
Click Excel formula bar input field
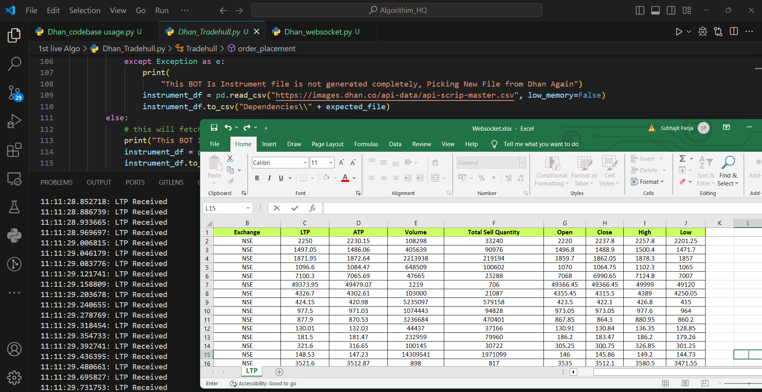542,208
